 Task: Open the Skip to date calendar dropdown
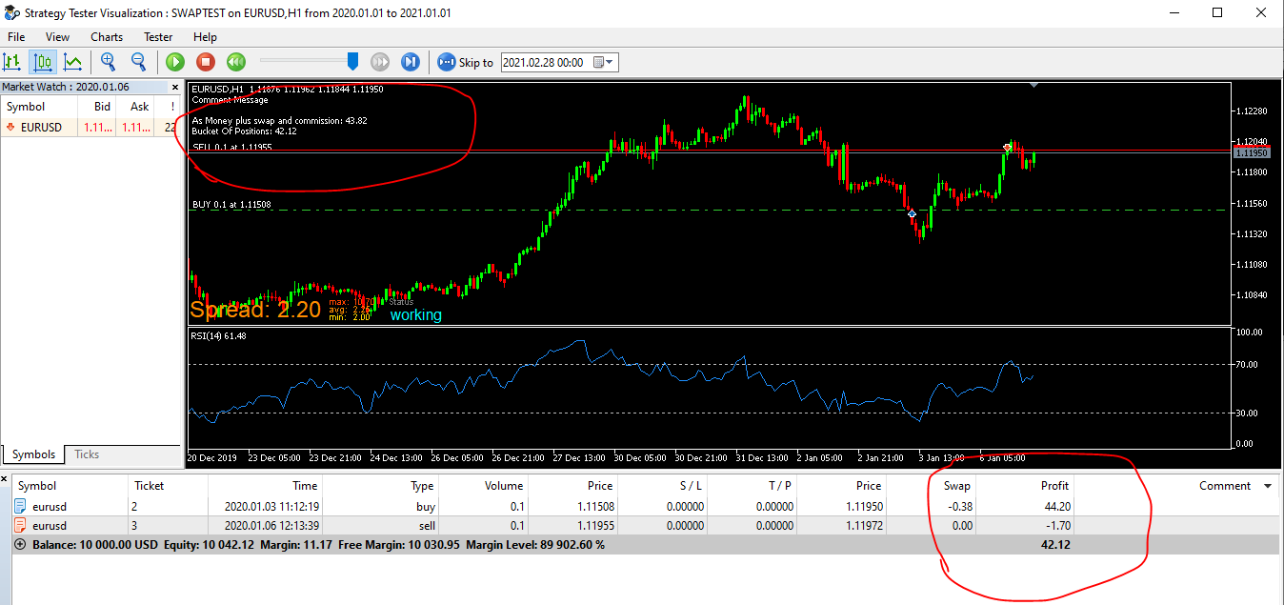[604, 62]
